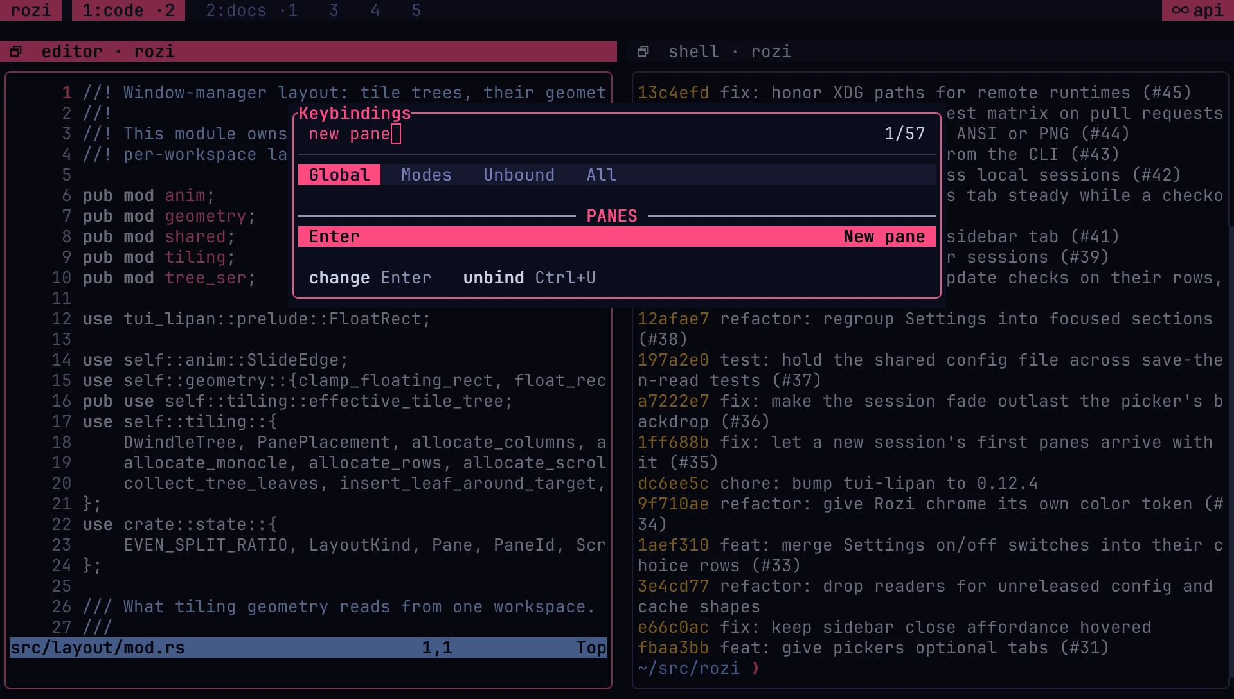This screenshot has height=699, width=1234.
Task: Click line 22 'use crate::state::{'
Action: click(x=179, y=524)
